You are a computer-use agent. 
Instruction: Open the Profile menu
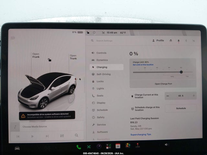coord(158,40)
